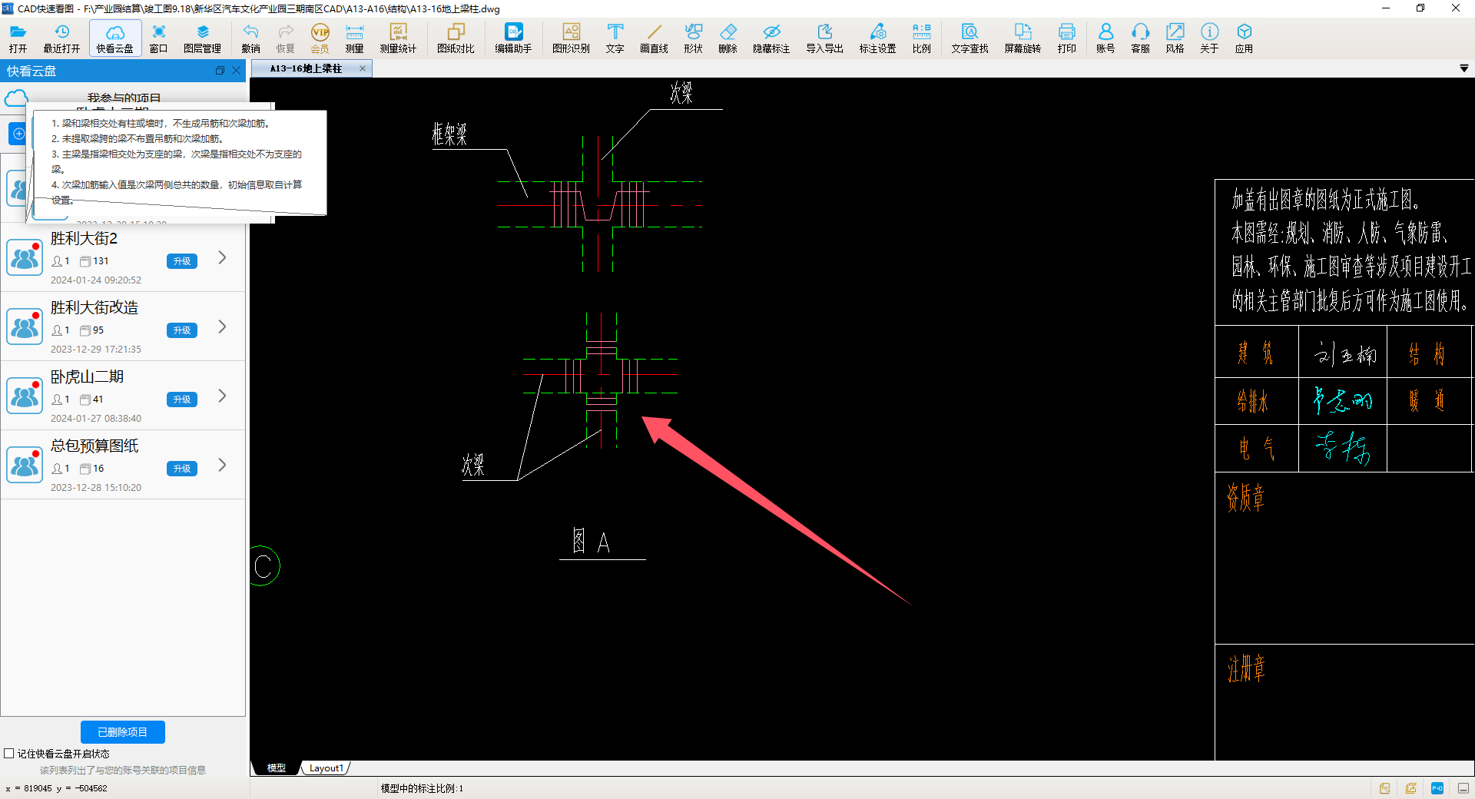Close the 快看云盘 panel
This screenshot has width=1475, height=799.
[237, 71]
